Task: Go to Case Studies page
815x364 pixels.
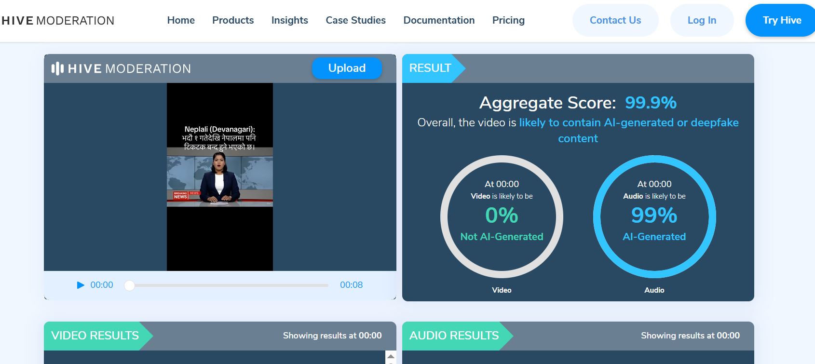Action: [x=355, y=20]
